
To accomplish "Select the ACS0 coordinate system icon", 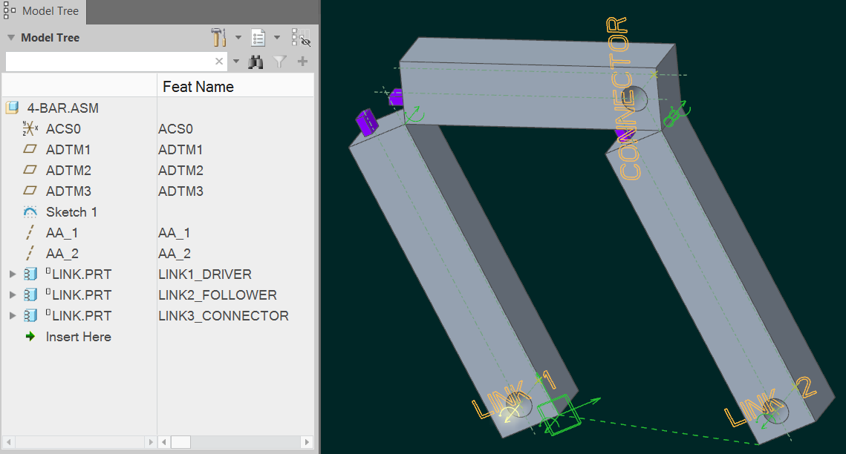I will click(30, 128).
